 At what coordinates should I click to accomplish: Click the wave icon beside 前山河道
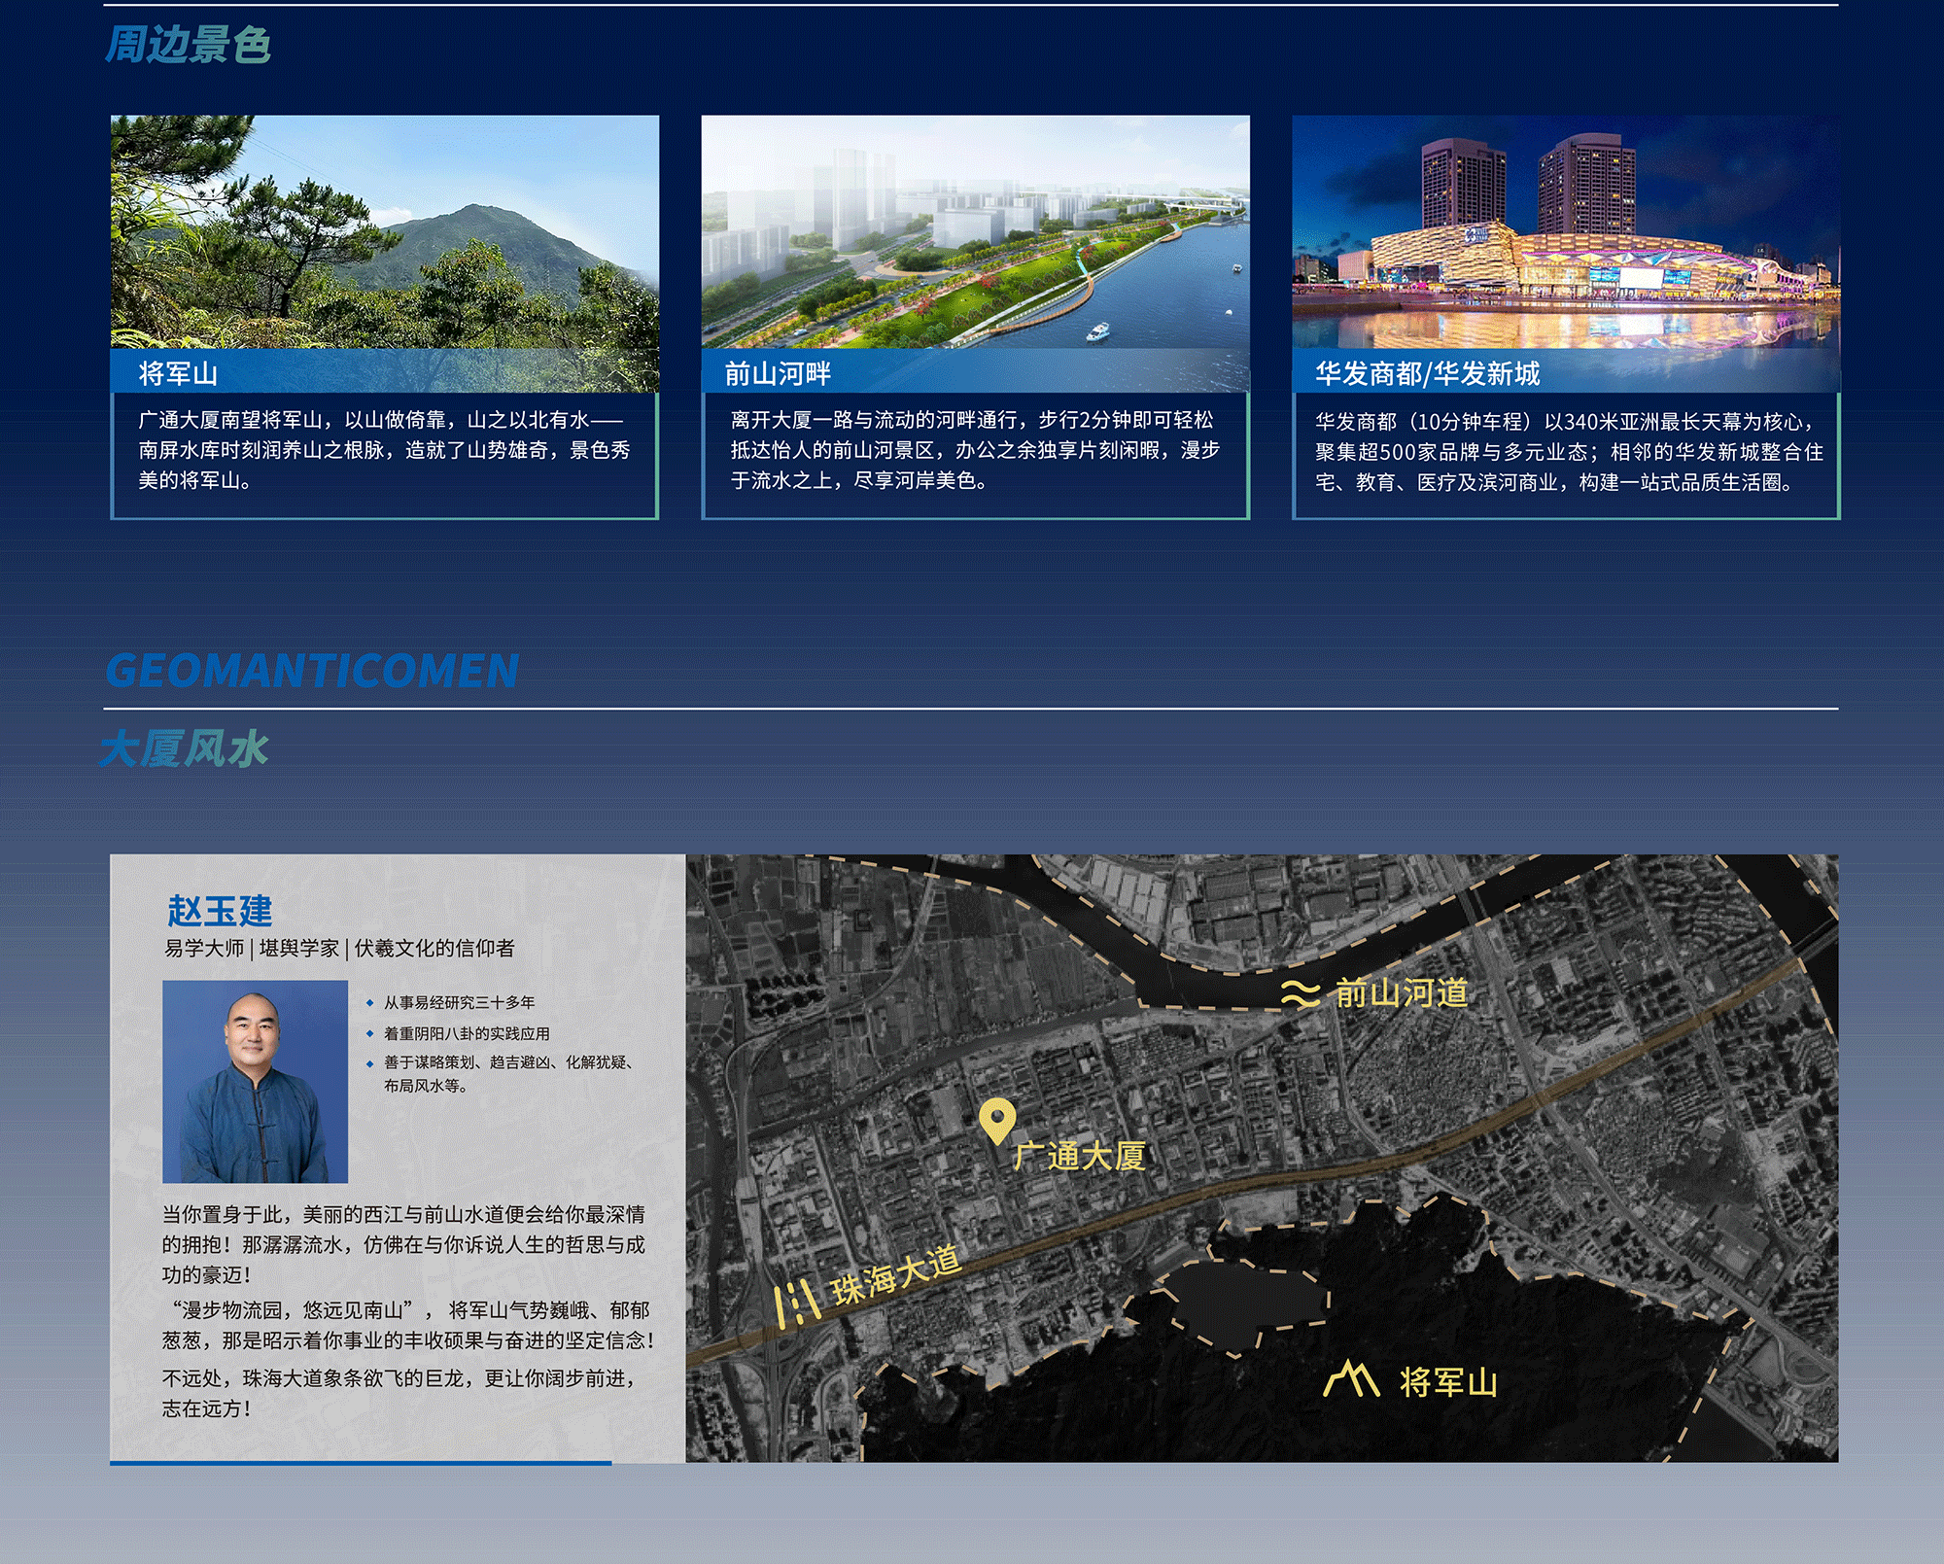pyautogui.click(x=1300, y=993)
